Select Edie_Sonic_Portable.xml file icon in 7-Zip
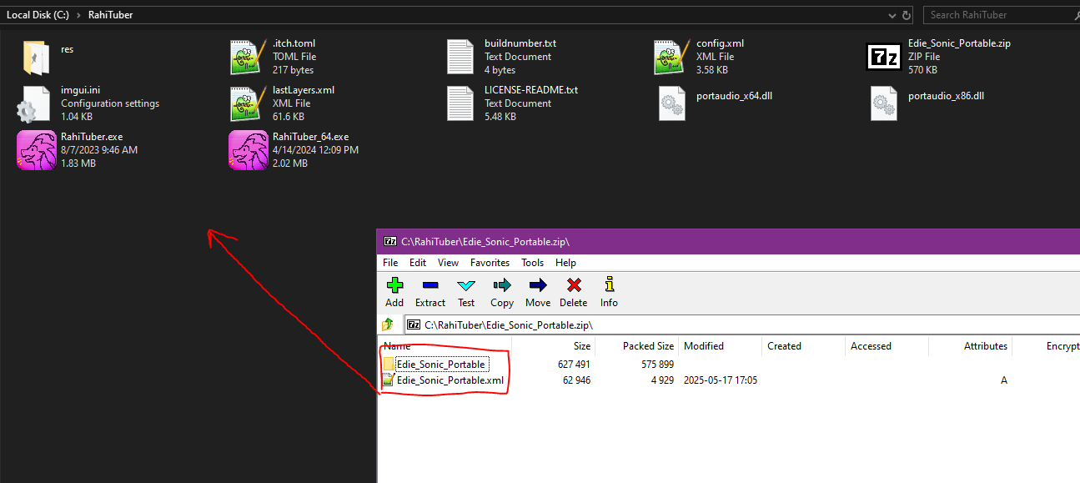The width and height of the screenshot is (1080, 483). [x=389, y=380]
